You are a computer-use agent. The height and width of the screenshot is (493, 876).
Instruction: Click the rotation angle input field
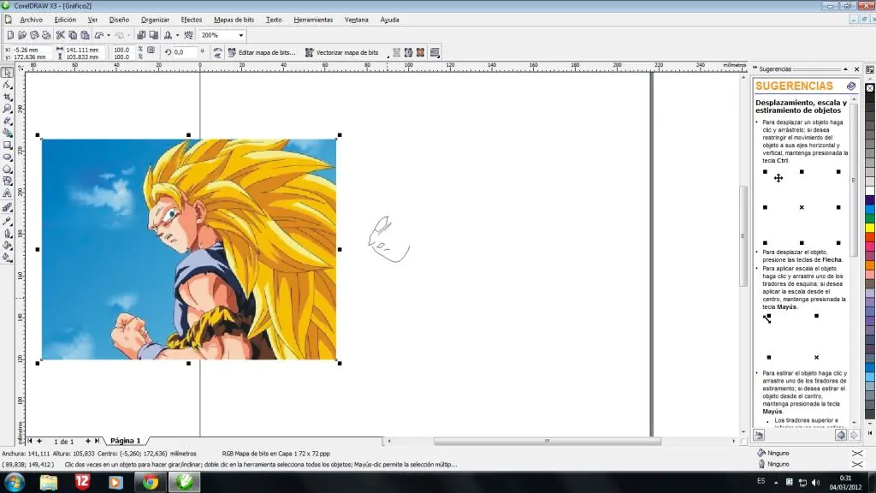[x=184, y=52]
